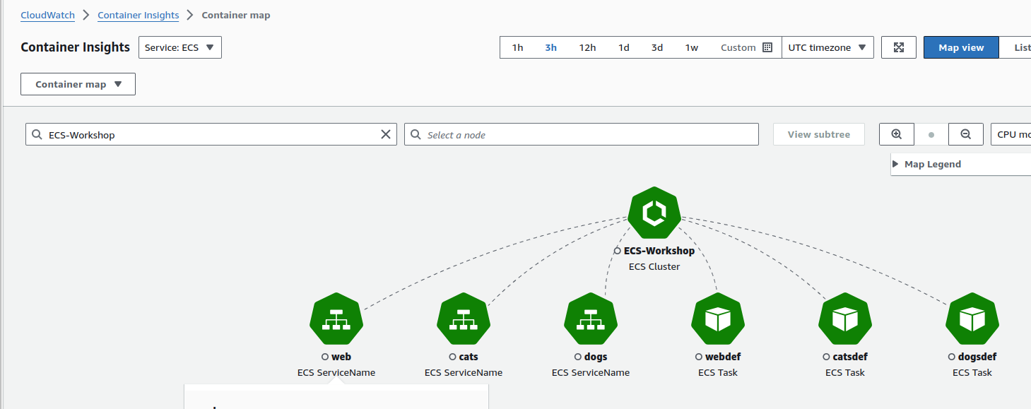Click the webdef task node icon
1031x409 pixels.
(718, 319)
